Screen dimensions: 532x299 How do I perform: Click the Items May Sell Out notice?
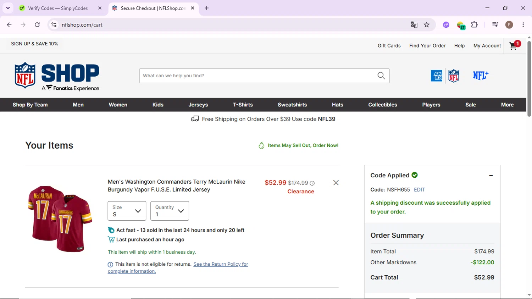tap(298, 145)
